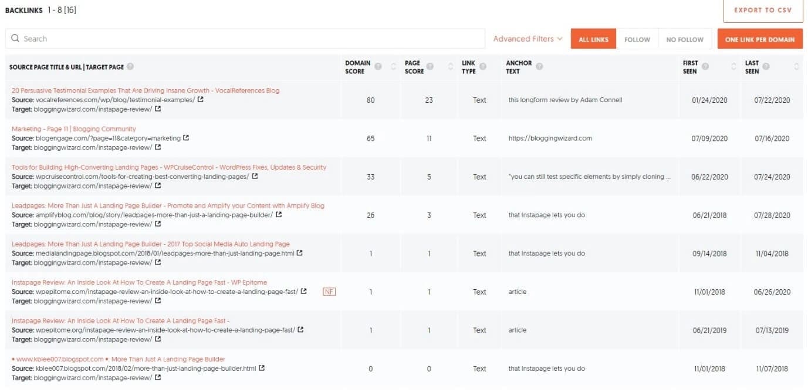Open external link icon for kblee007.blogspot.com source
The width and height of the screenshot is (808, 392).
[x=262, y=368]
